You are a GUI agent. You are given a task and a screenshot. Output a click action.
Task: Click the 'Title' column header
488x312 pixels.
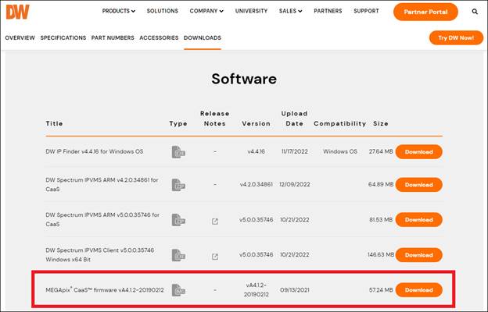tap(54, 123)
